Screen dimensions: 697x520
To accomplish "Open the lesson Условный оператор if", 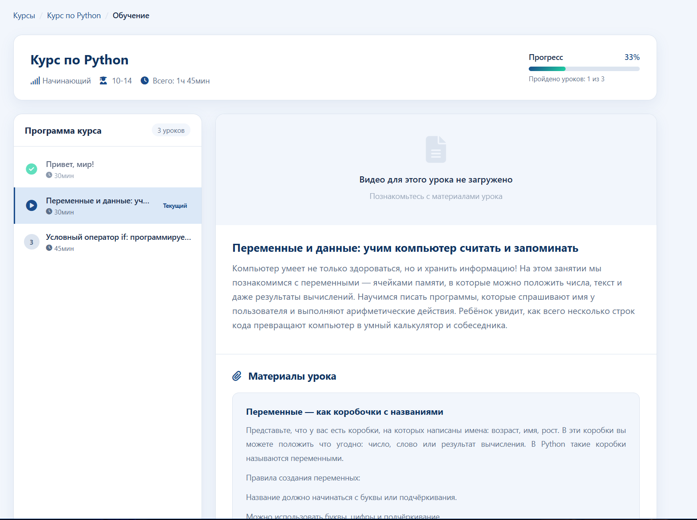I will 108,242.
